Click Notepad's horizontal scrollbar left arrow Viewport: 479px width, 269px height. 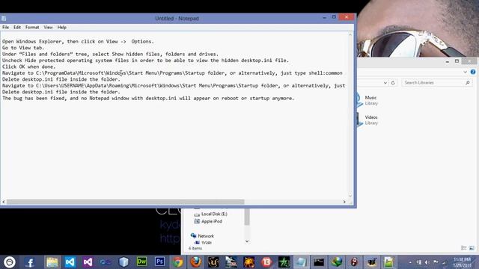(4, 202)
